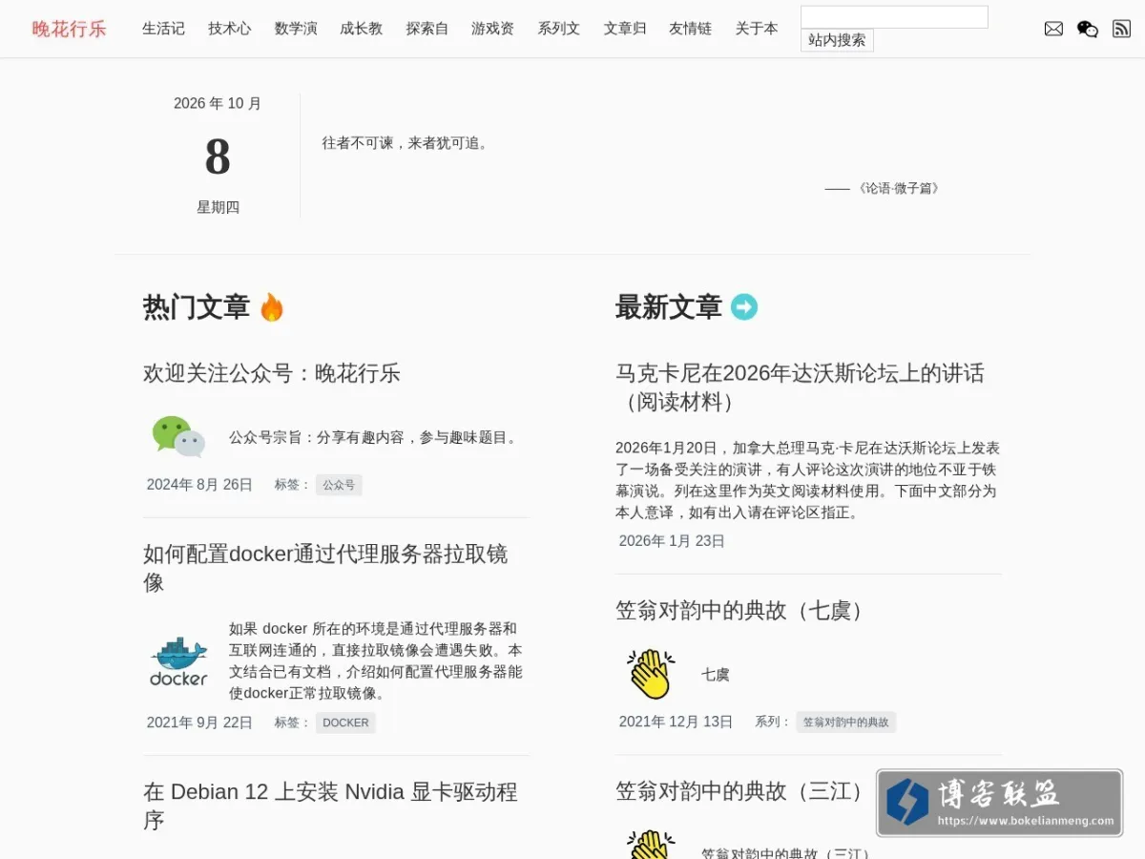The height and width of the screenshot is (859, 1145).
Task: Click the date 2024年 8月 26日
Action: [x=199, y=485]
